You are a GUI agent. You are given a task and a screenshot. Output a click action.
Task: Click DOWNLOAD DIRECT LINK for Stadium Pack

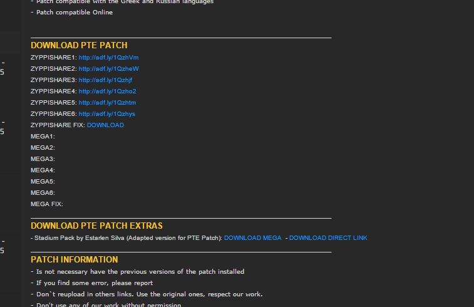328,238
